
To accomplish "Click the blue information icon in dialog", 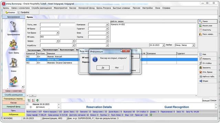I will (95, 59).
